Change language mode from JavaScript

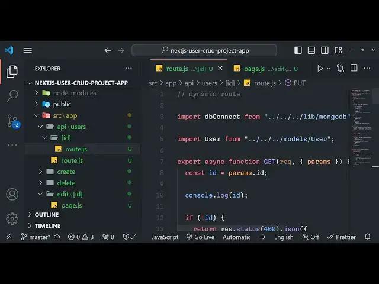pyautogui.click(x=165, y=237)
